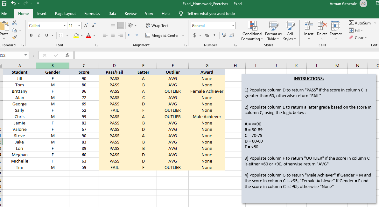Click Top Align icon
This screenshot has height=207, width=379.
(105, 25)
